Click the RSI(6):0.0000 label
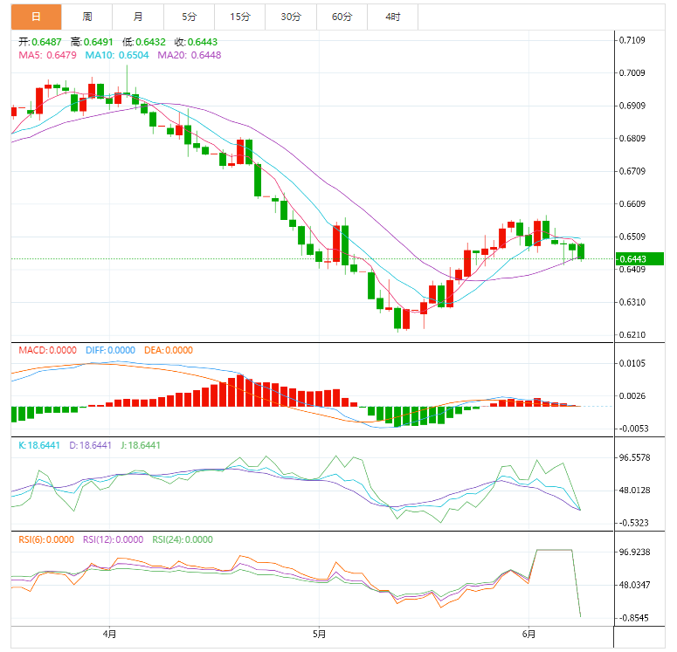The width and height of the screenshot is (677, 652). coord(46,539)
